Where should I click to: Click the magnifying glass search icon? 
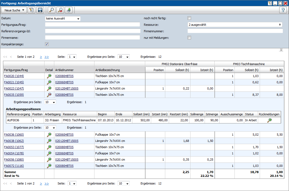tap(51, 10)
